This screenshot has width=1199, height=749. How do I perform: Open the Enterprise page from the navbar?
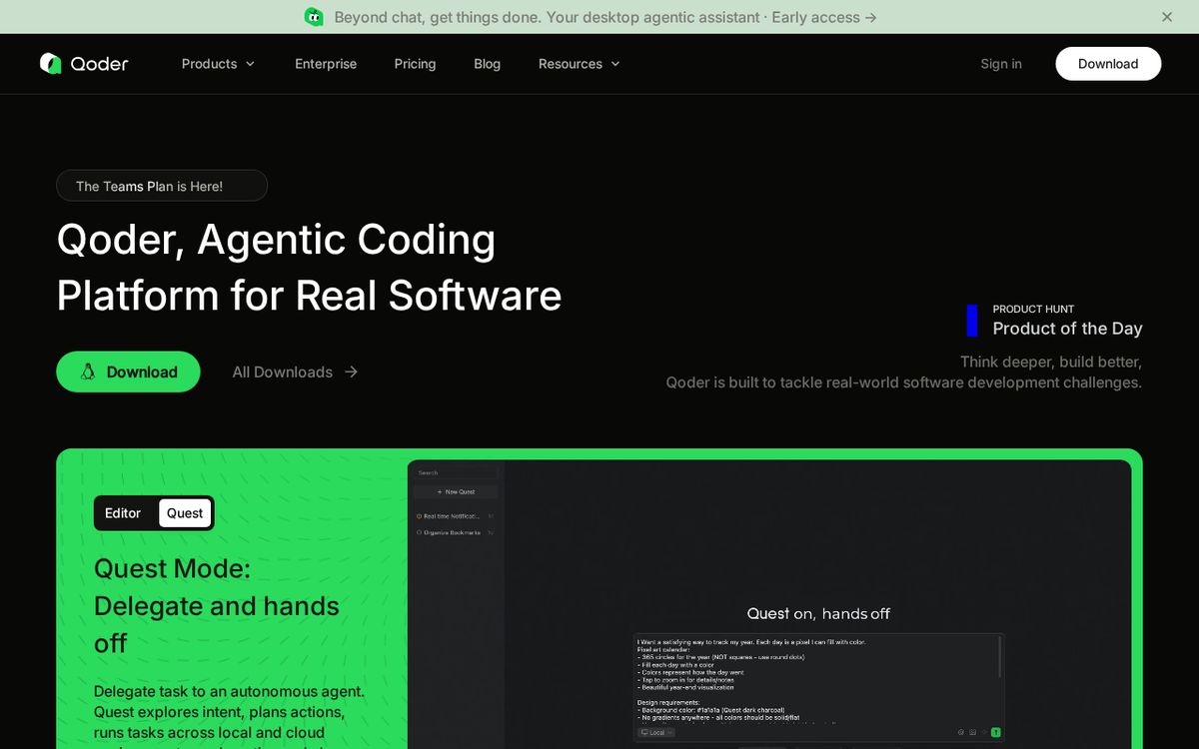pos(326,64)
